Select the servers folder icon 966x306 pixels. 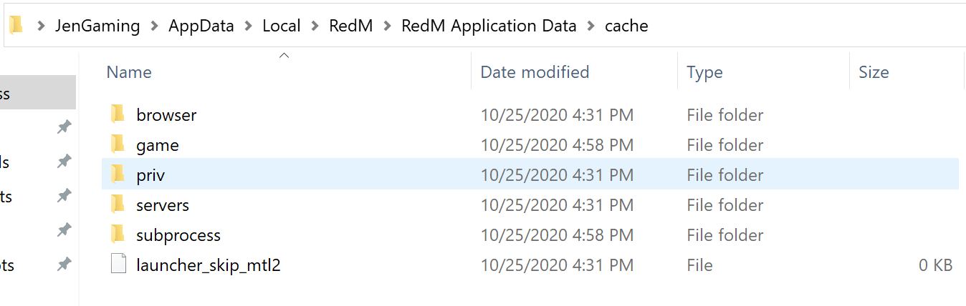point(118,204)
